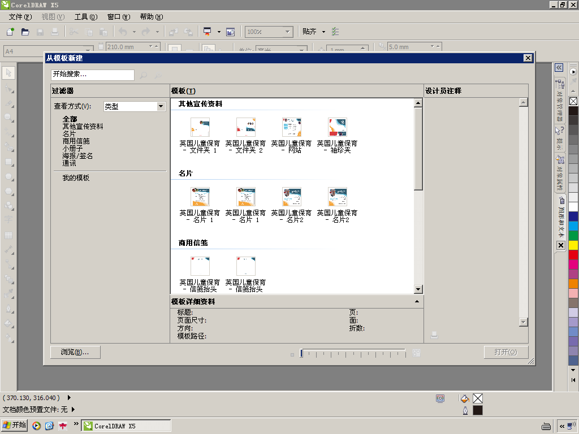Click the Import toolbar icon
This screenshot has width=579, height=434.
173,32
